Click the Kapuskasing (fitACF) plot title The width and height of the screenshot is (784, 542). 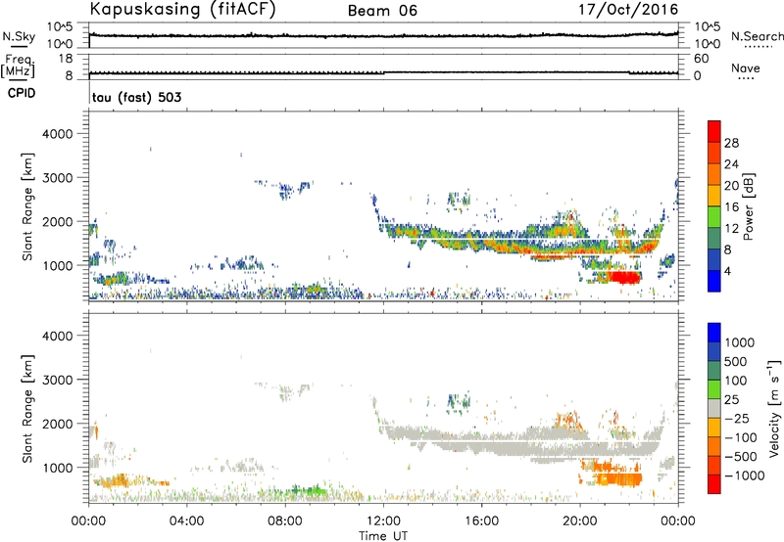click(182, 9)
